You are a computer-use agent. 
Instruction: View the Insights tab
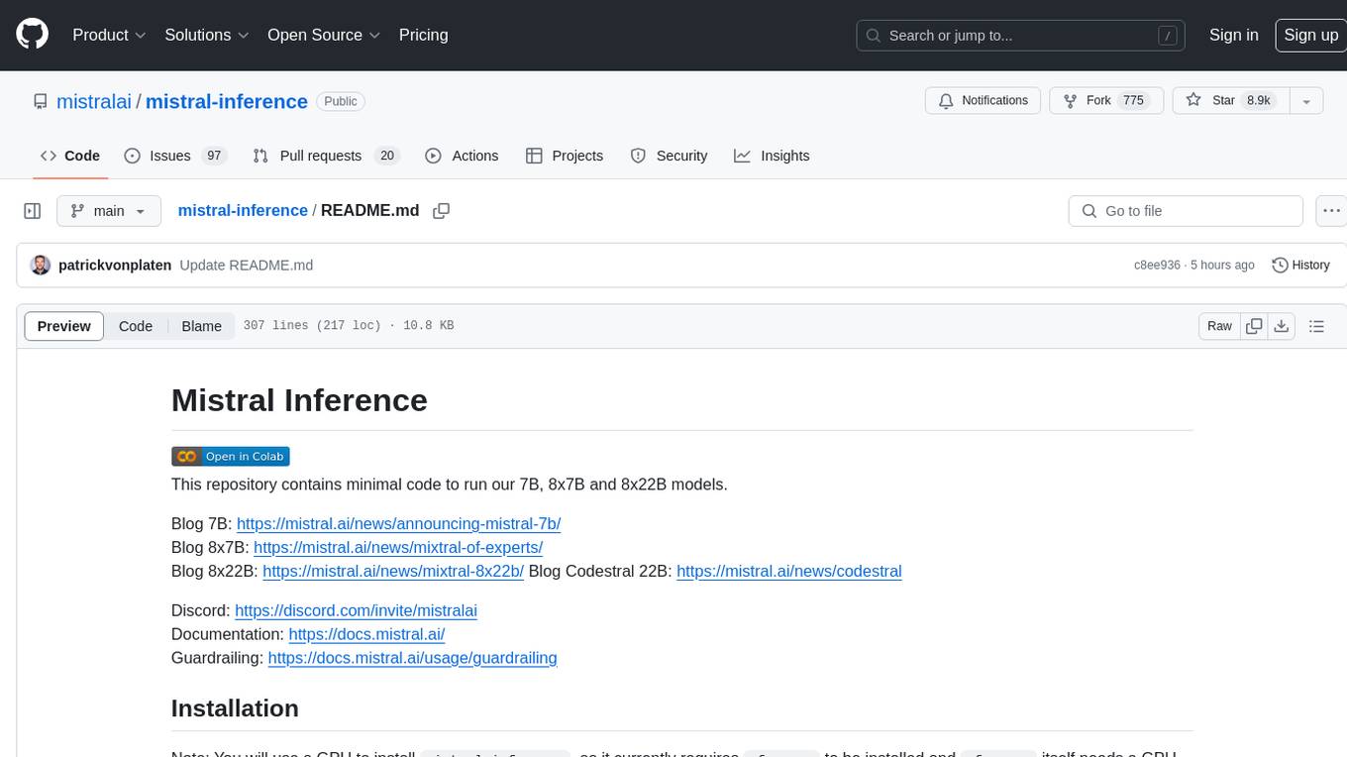(x=772, y=156)
